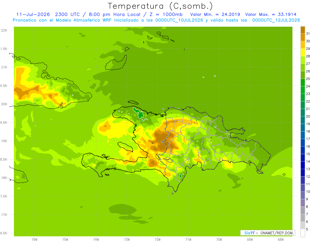
Task: Click the 'Valor Max. = 33.1914' value
Action: point(271,14)
